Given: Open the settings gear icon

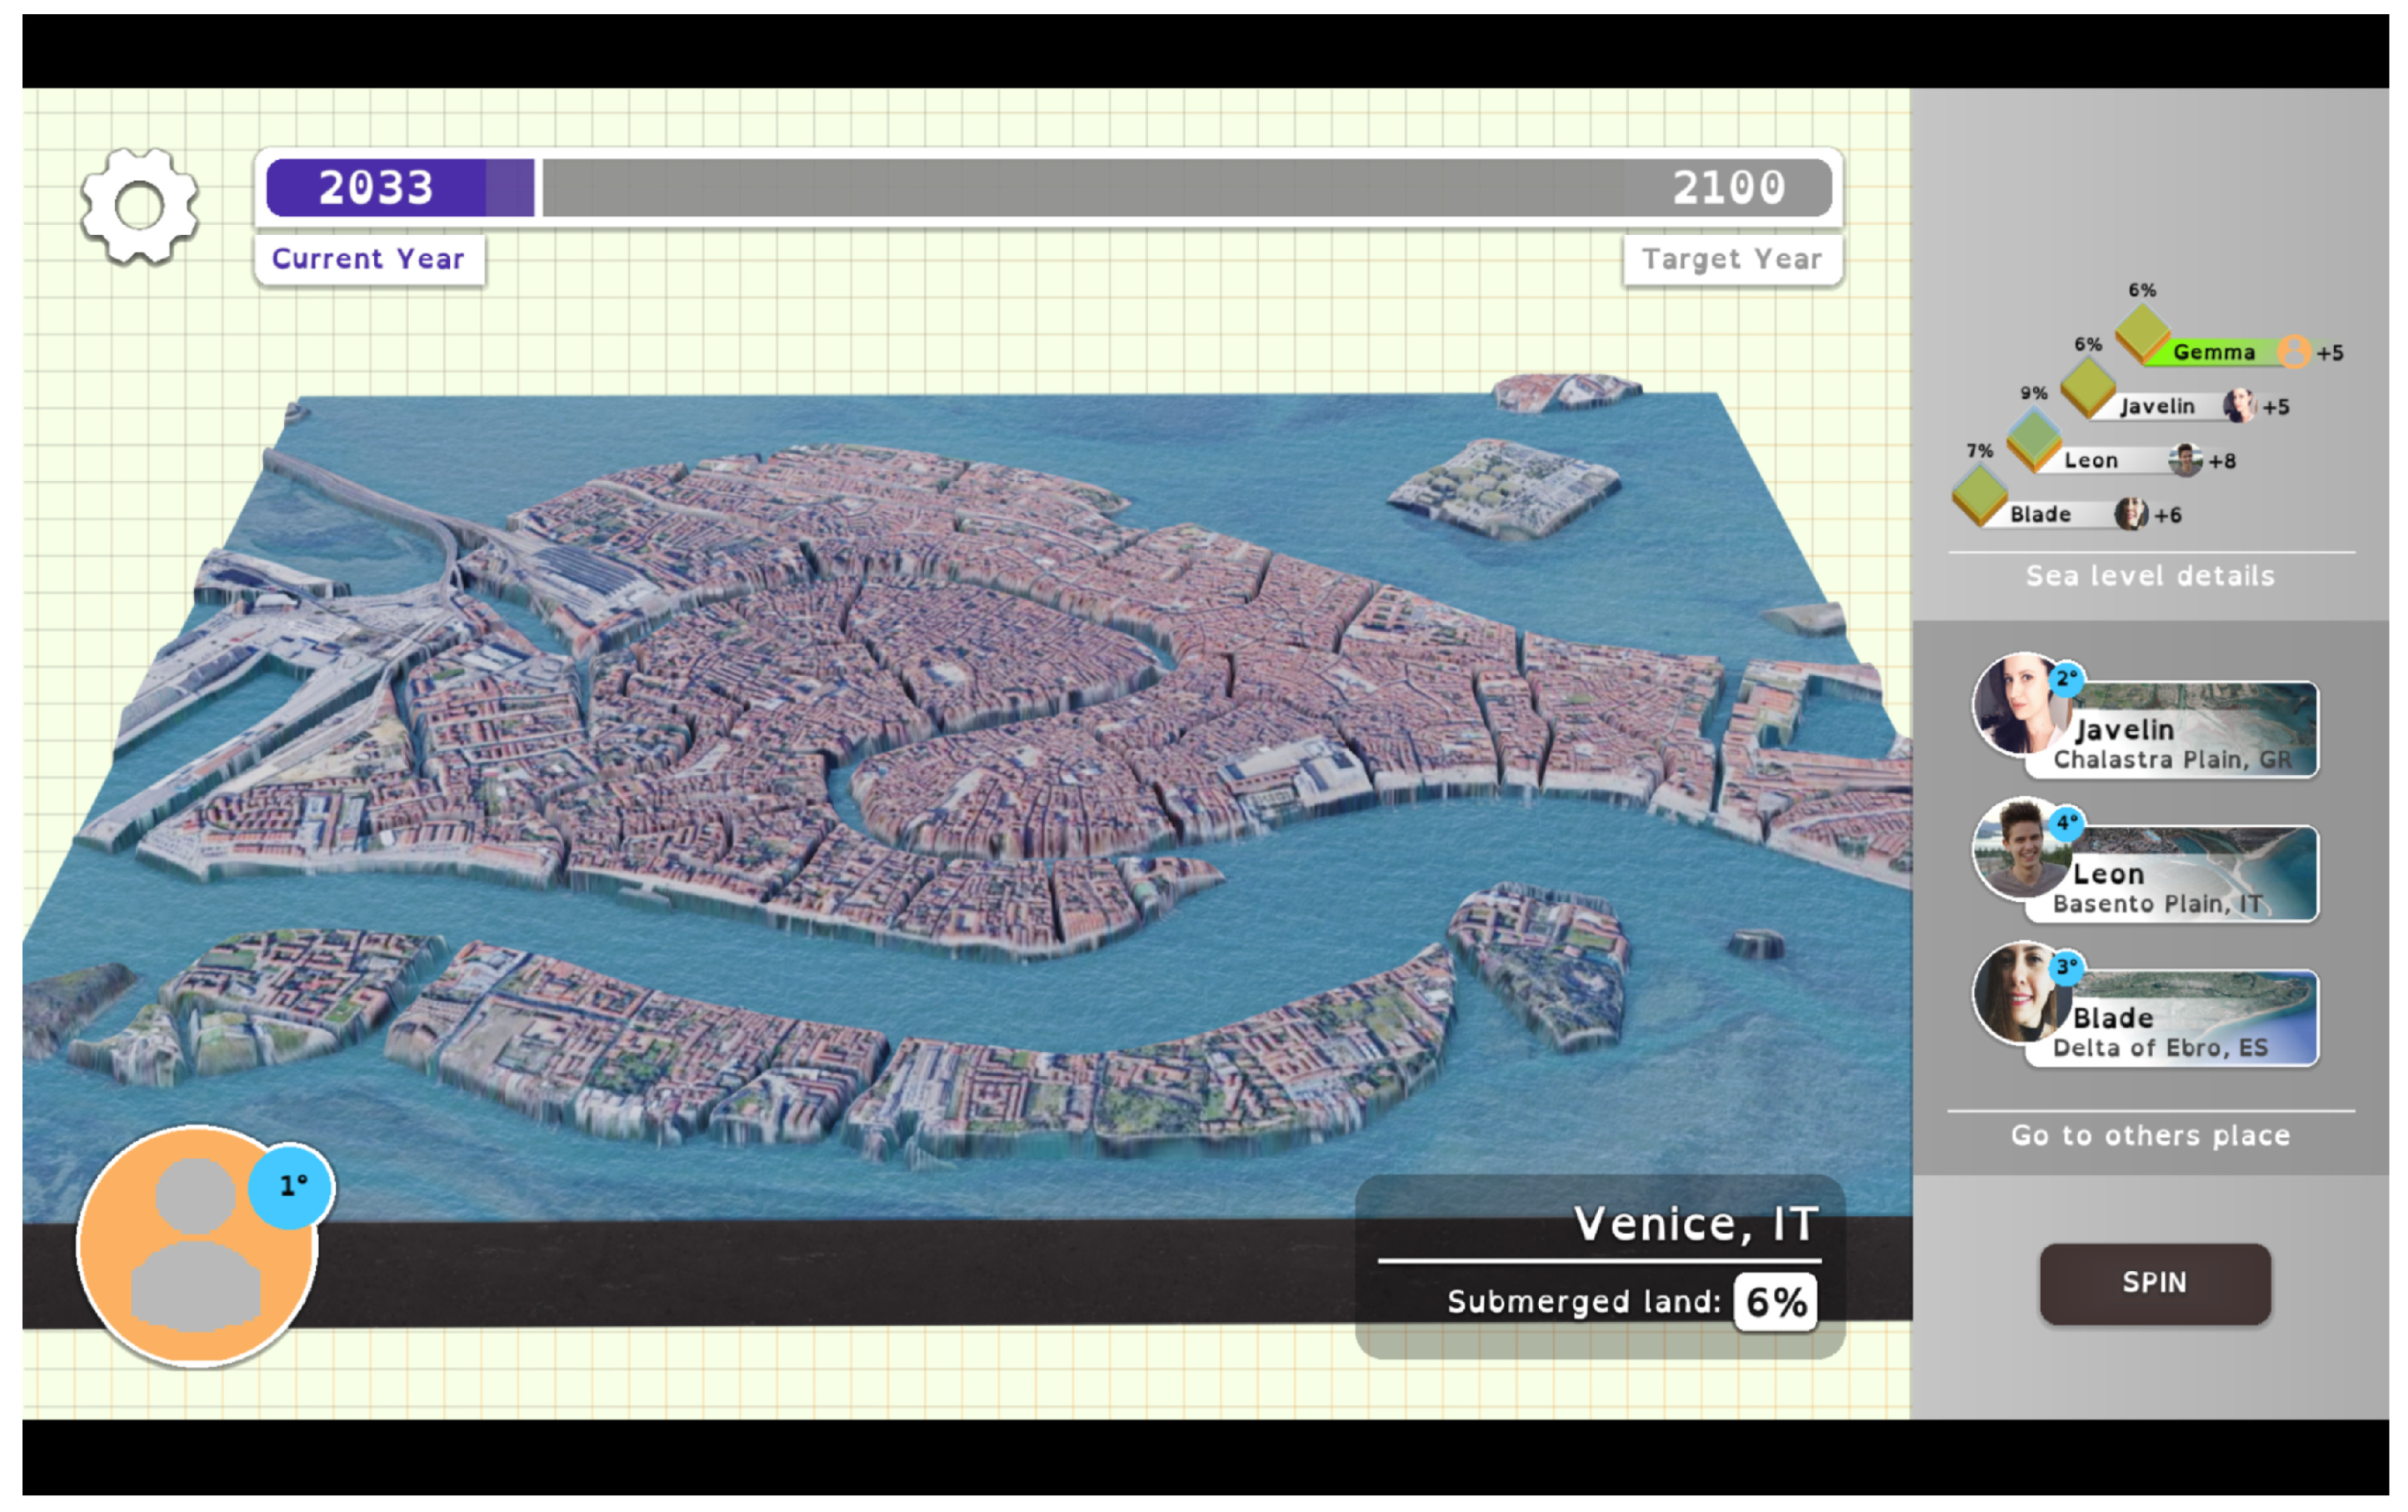Looking at the screenshot, I should [139, 206].
